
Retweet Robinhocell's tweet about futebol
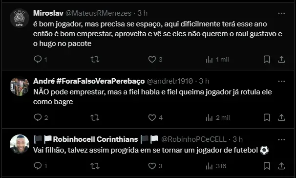pos(95,166)
